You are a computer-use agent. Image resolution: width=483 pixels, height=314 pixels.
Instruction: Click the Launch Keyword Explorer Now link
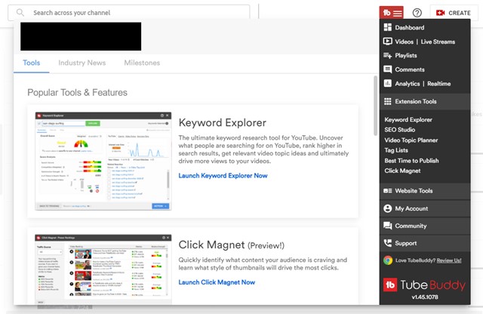223,176
